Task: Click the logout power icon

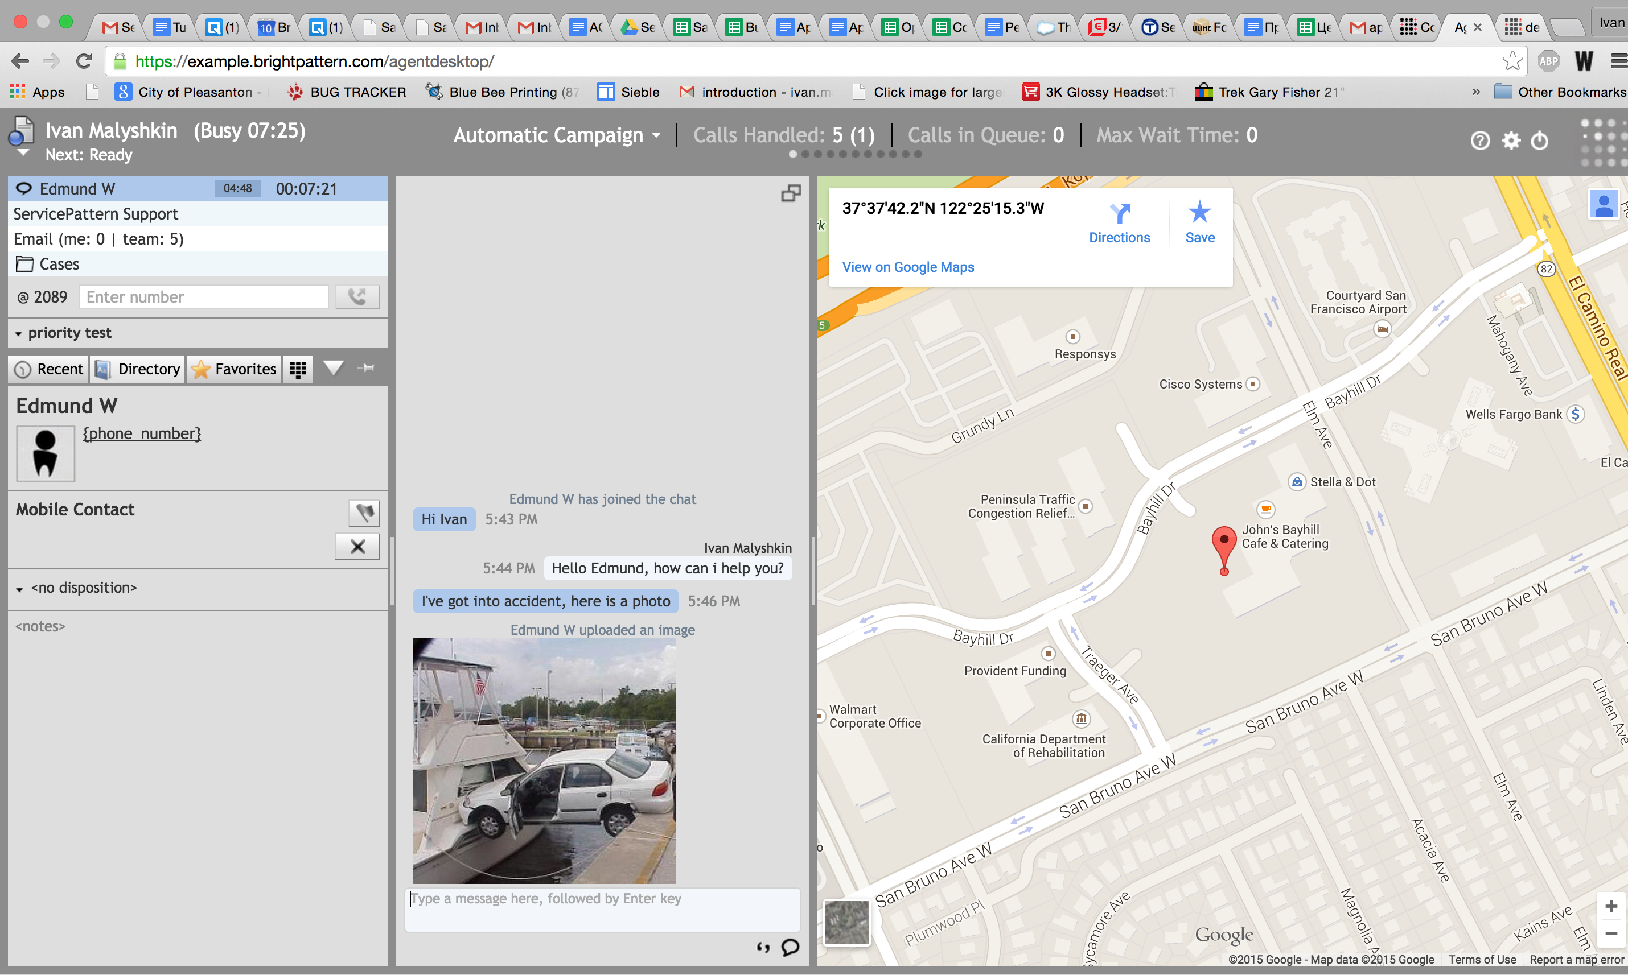Action: click(x=1540, y=141)
